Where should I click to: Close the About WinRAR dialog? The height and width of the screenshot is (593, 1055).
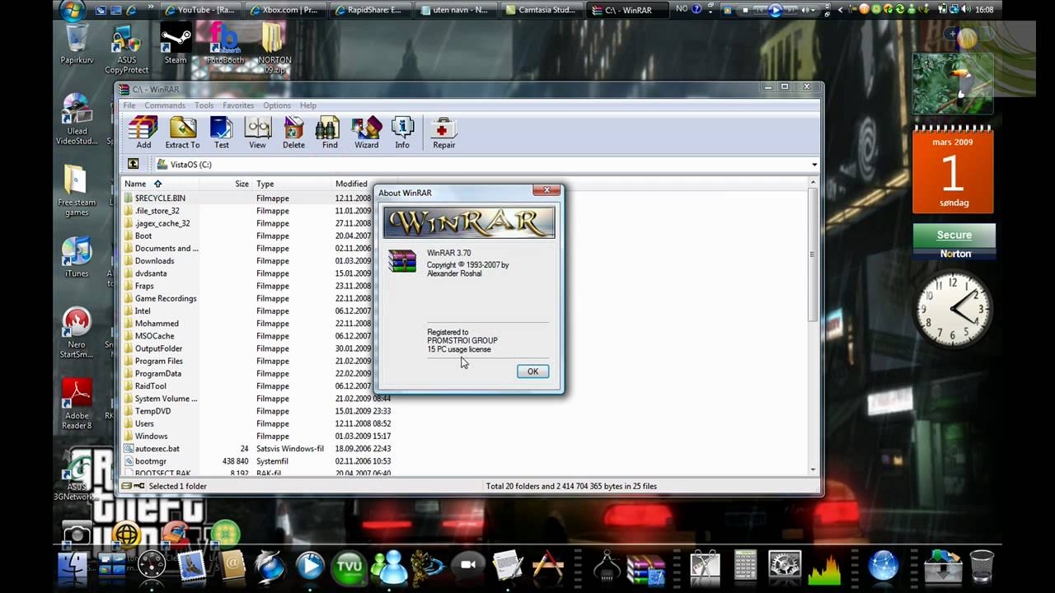point(546,190)
